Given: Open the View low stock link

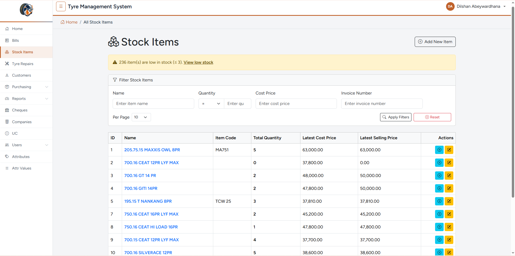Looking at the screenshot, I should tap(198, 62).
